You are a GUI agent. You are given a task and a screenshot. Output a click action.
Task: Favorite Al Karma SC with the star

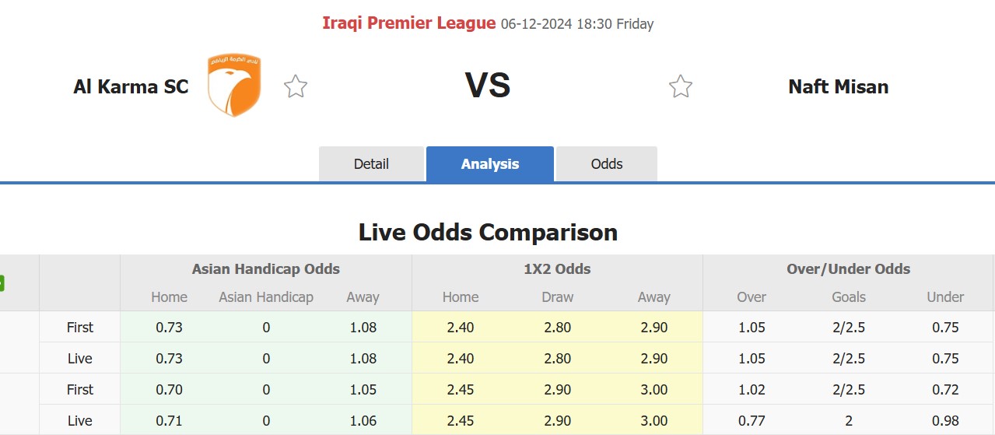point(296,86)
